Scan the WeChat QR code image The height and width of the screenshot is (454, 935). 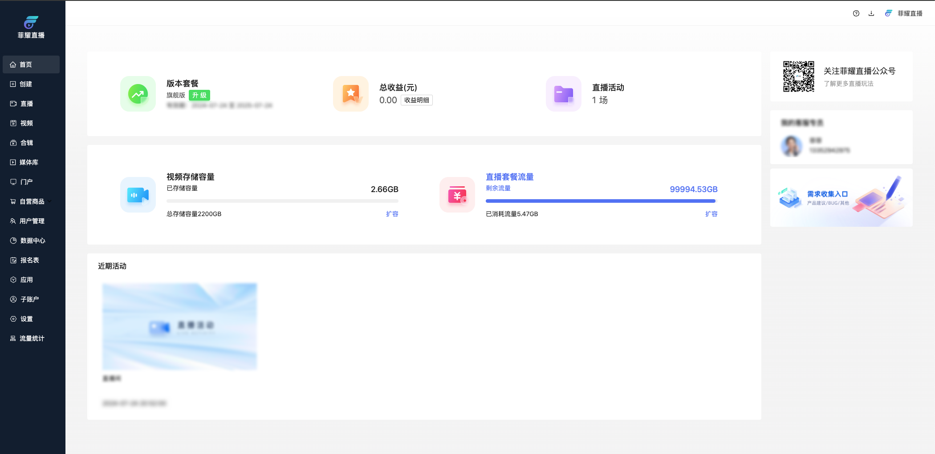point(799,76)
